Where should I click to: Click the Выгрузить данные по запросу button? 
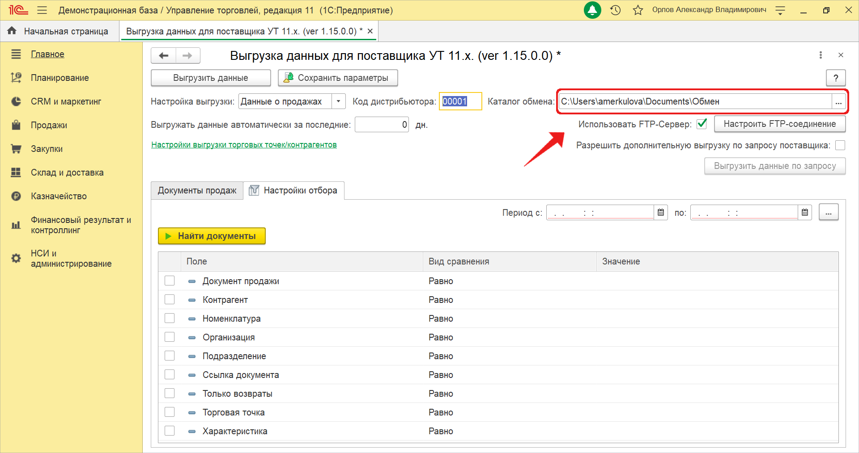pos(775,166)
